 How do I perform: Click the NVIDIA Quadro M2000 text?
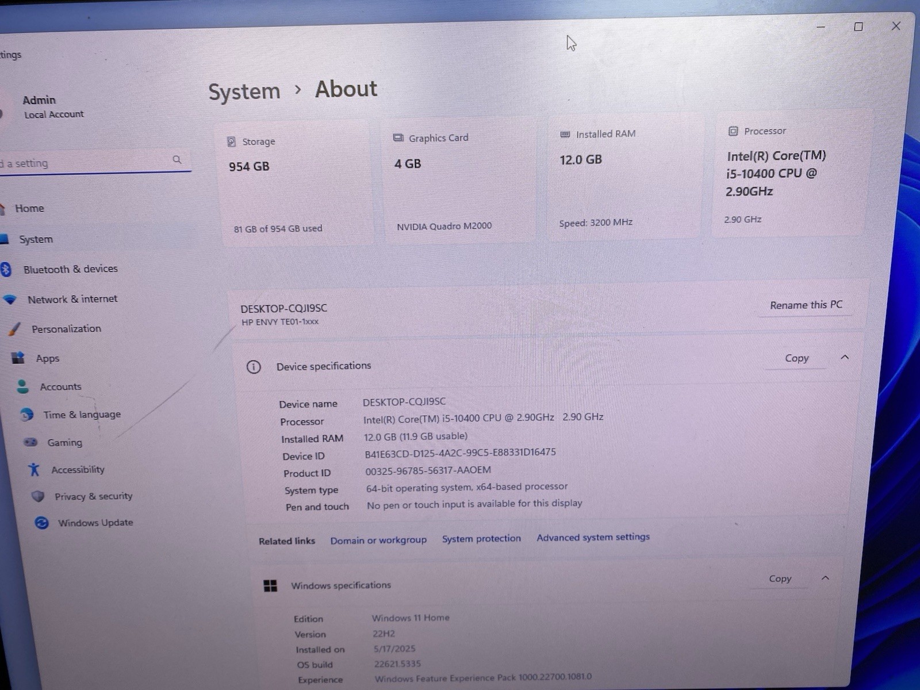pos(444,226)
